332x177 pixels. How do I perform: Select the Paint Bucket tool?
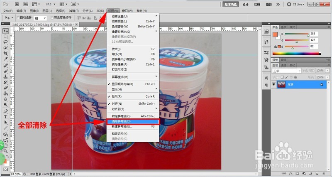6,93
